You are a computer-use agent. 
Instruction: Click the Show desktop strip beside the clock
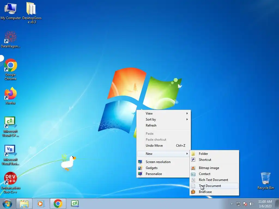(277, 204)
